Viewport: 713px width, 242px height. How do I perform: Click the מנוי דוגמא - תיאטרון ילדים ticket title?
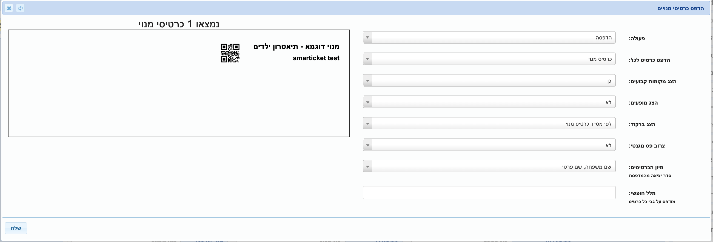point(296,47)
